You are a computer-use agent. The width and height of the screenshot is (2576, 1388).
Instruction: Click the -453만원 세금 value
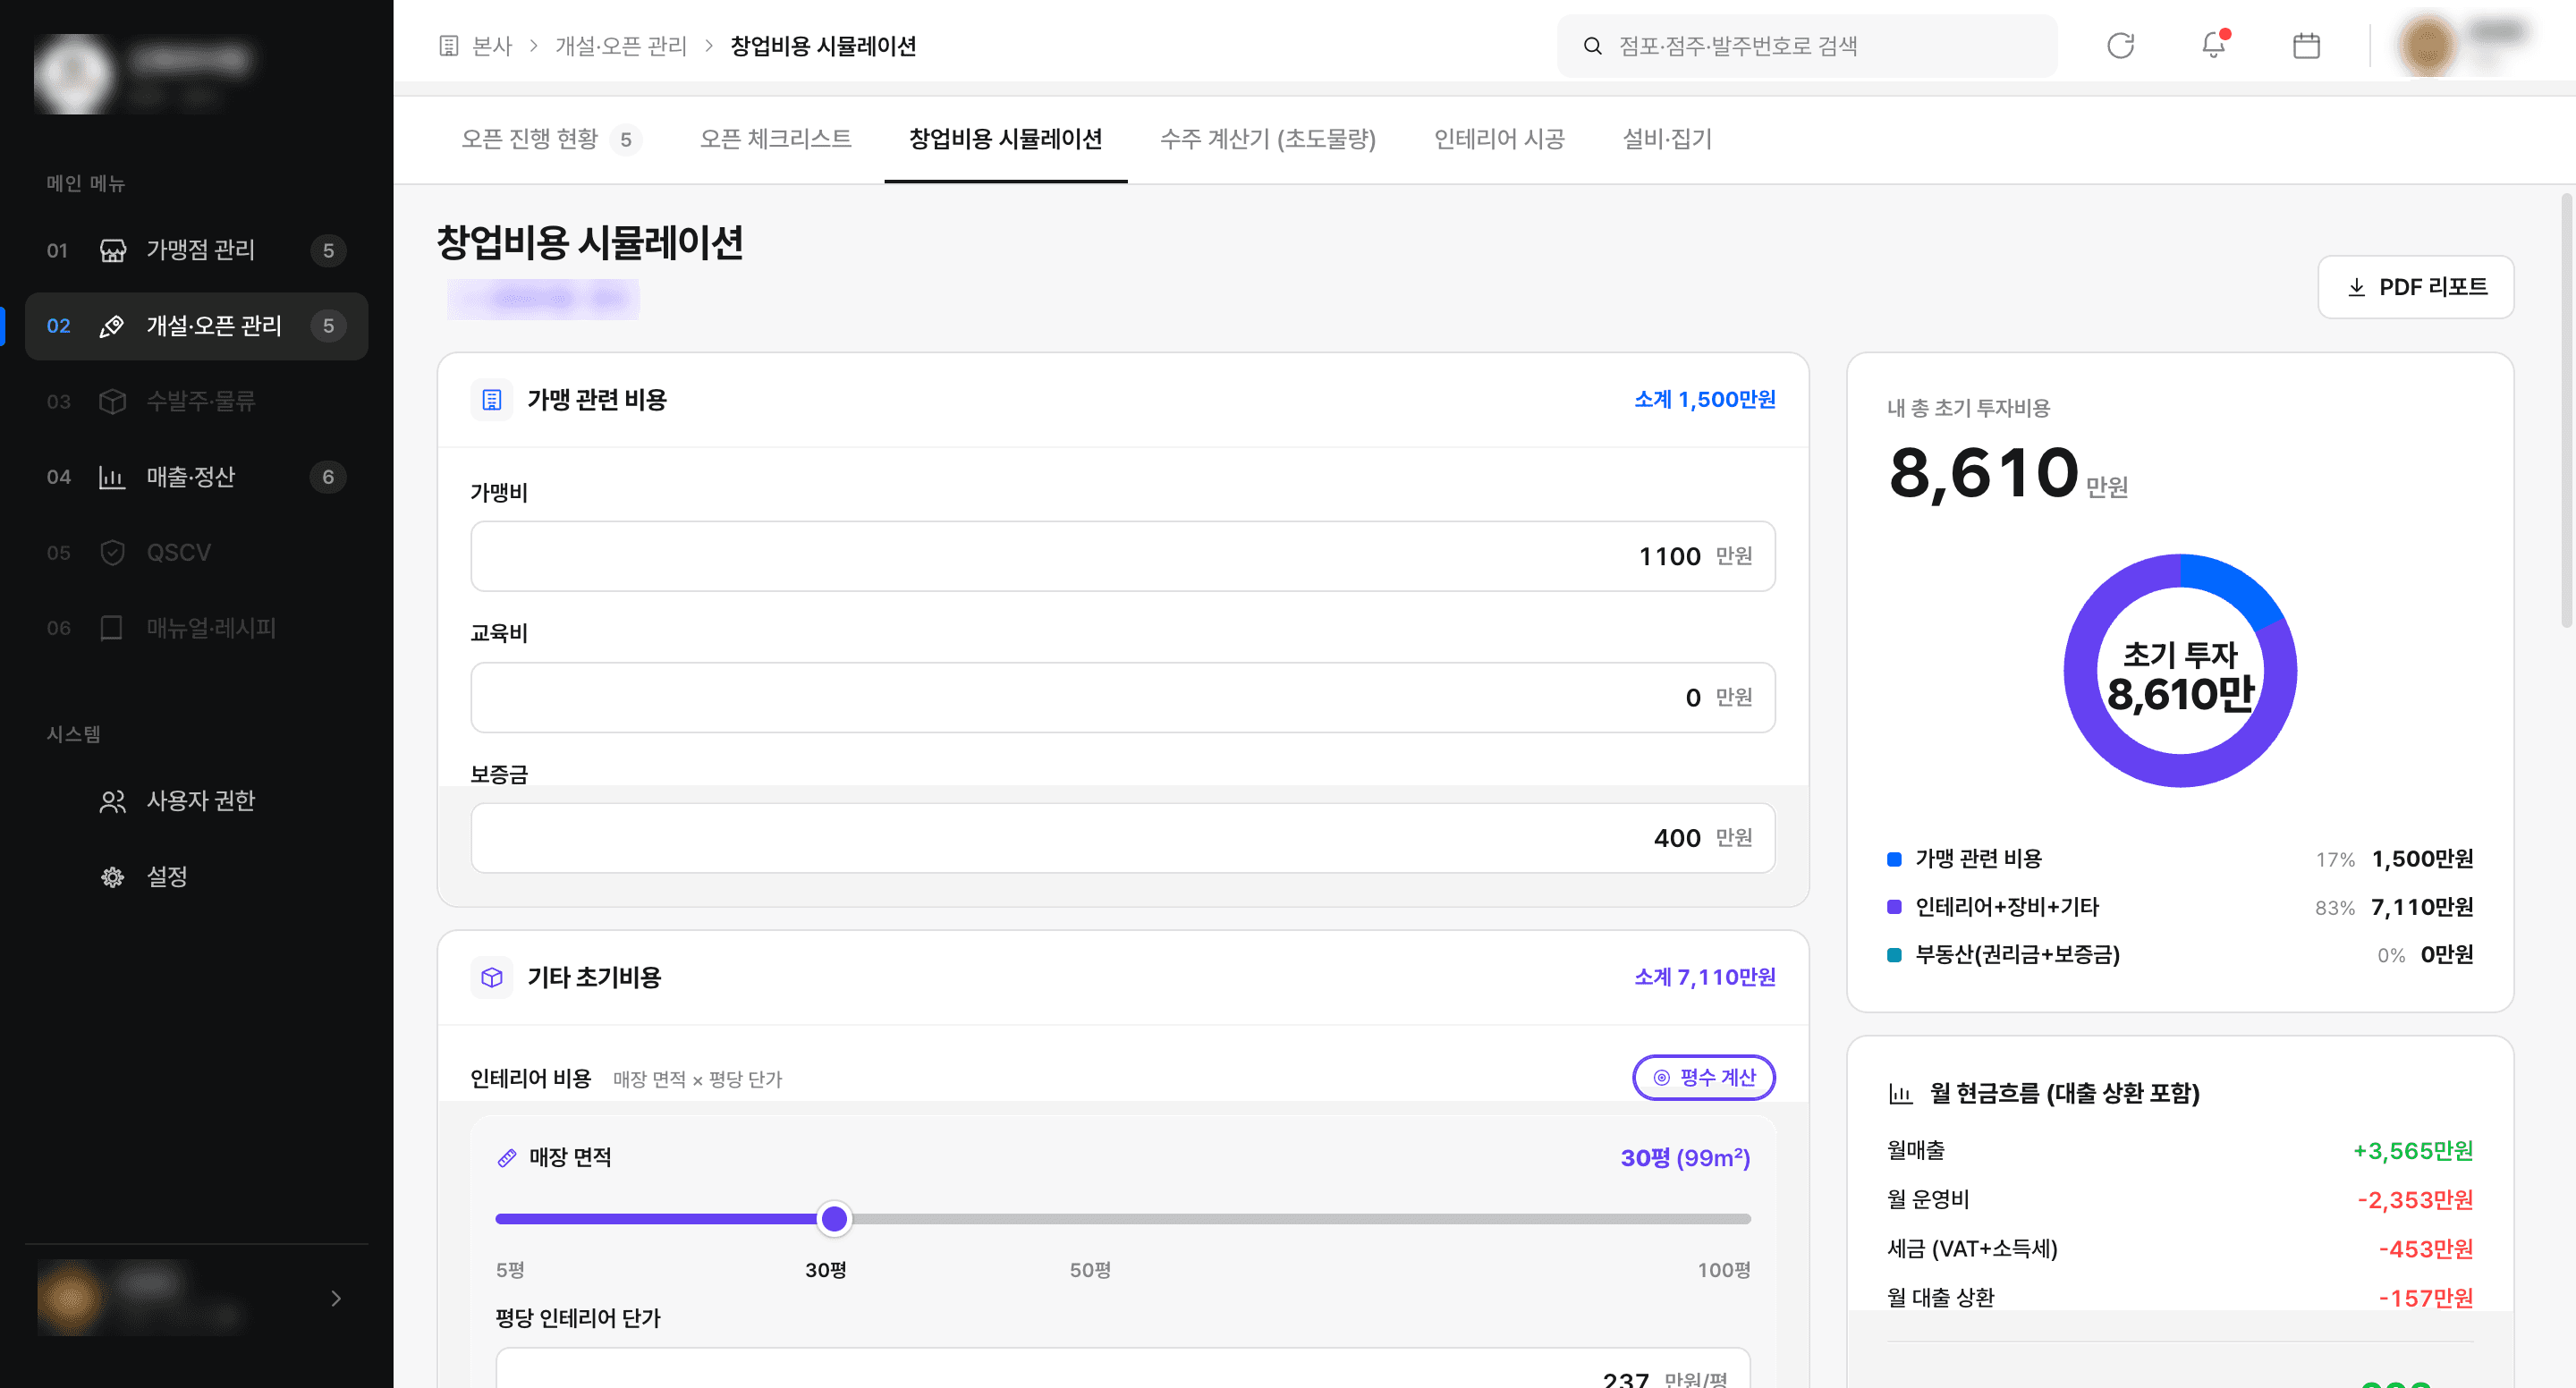coord(2425,1249)
